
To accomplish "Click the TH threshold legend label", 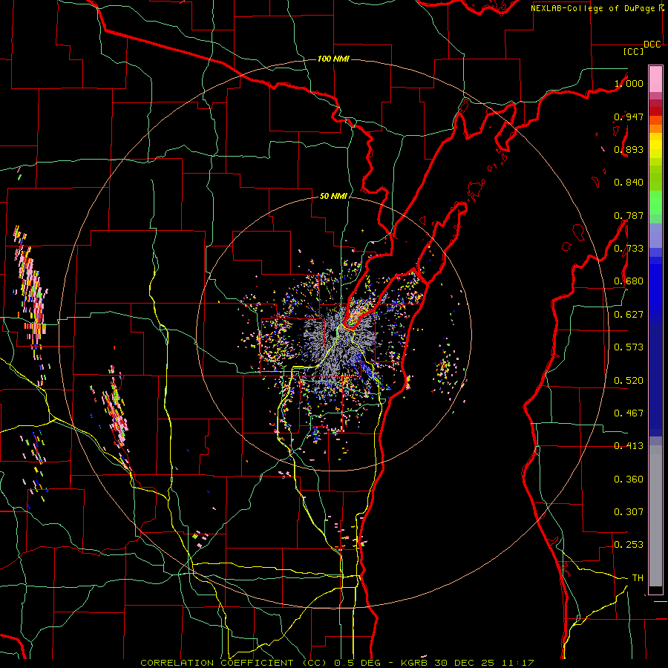I will [x=638, y=578].
